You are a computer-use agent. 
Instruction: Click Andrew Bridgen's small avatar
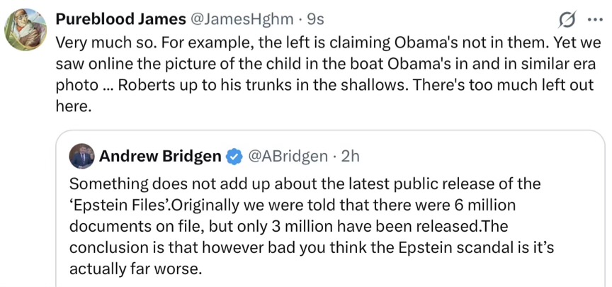click(82, 156)
